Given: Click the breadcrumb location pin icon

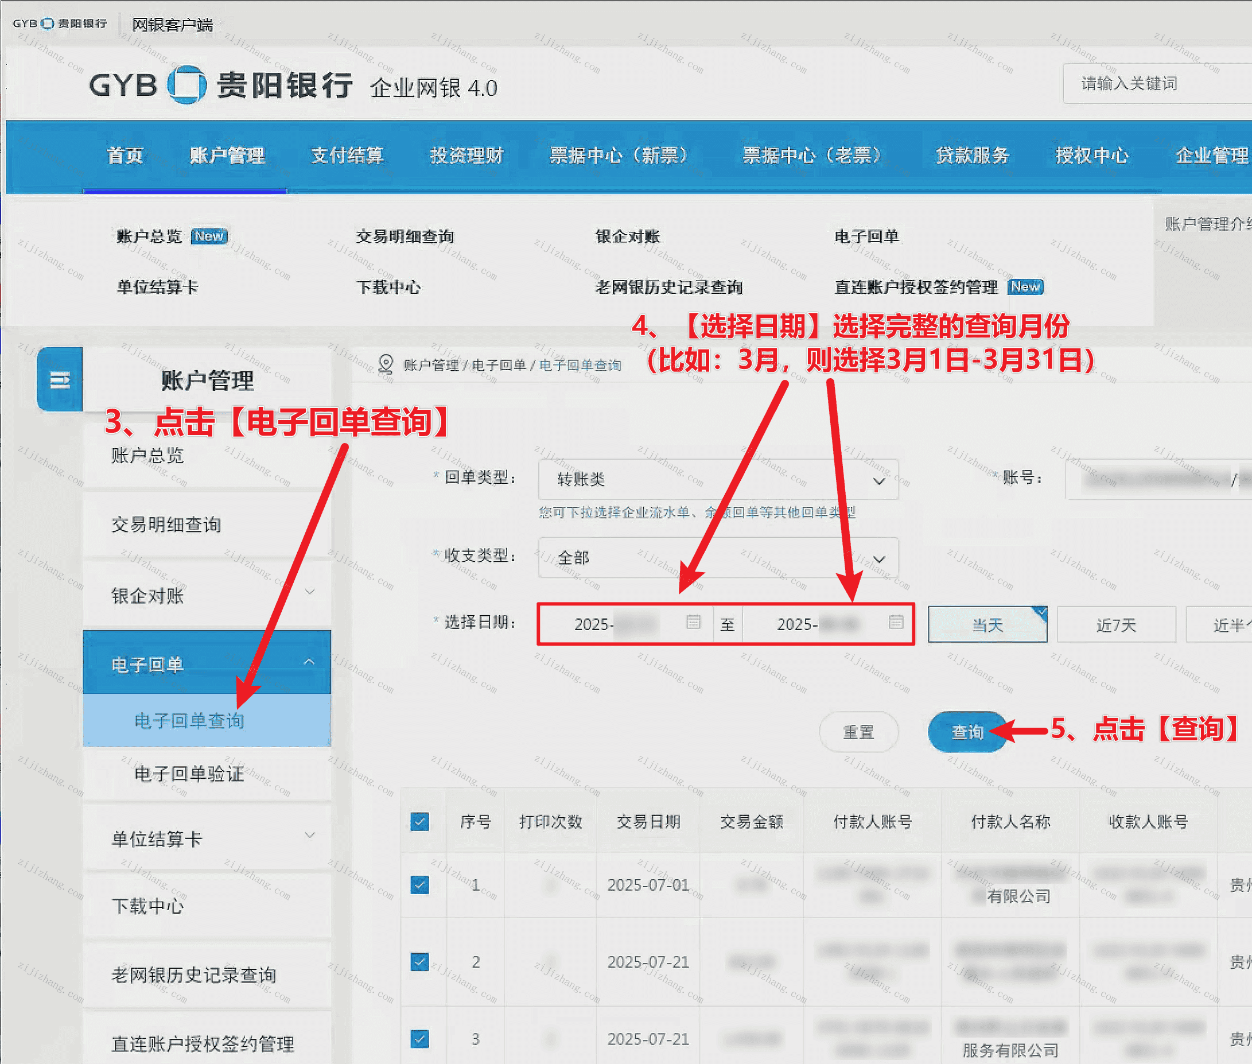Looking at the screenshot, I should point(386,364).
